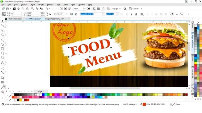Switch to Burger Food Menu.cdr tab
Screen dimensions: 202x113
click(x=55, y=19)
